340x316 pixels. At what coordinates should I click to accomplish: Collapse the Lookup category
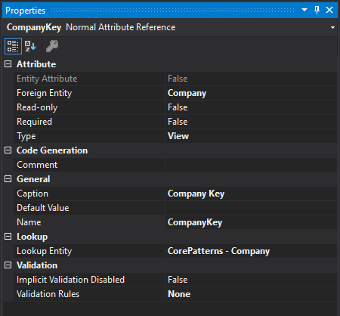point(8,237)
